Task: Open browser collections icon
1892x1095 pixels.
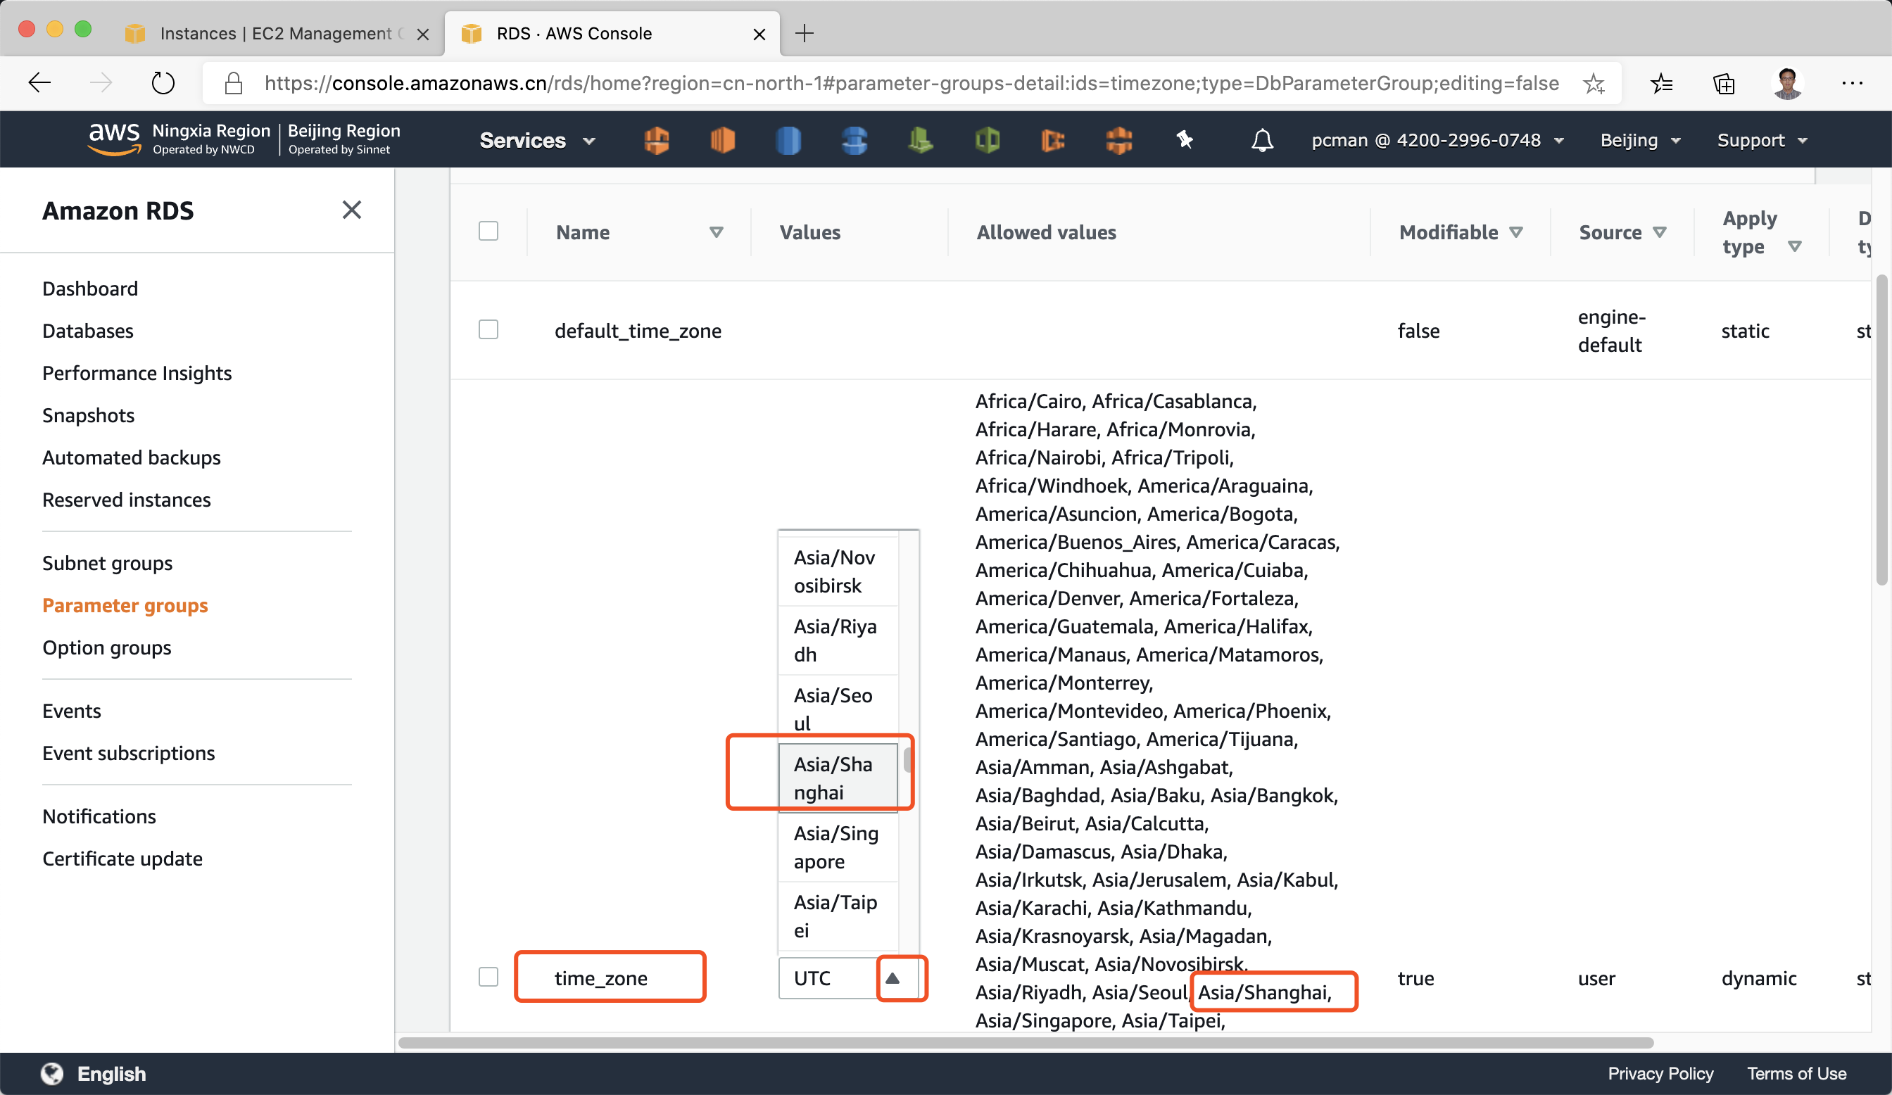Action: (1724, 82)
